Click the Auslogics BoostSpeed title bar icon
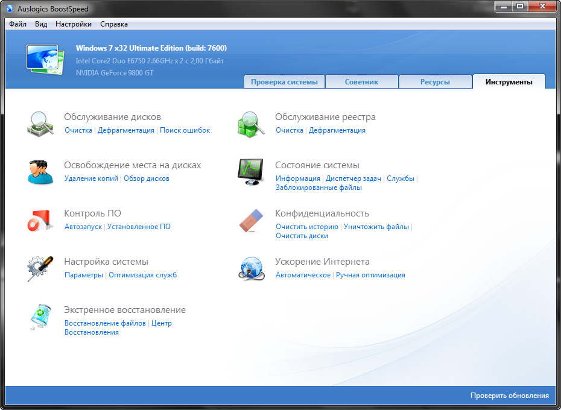The image size is (561, 410). [10, 8]
